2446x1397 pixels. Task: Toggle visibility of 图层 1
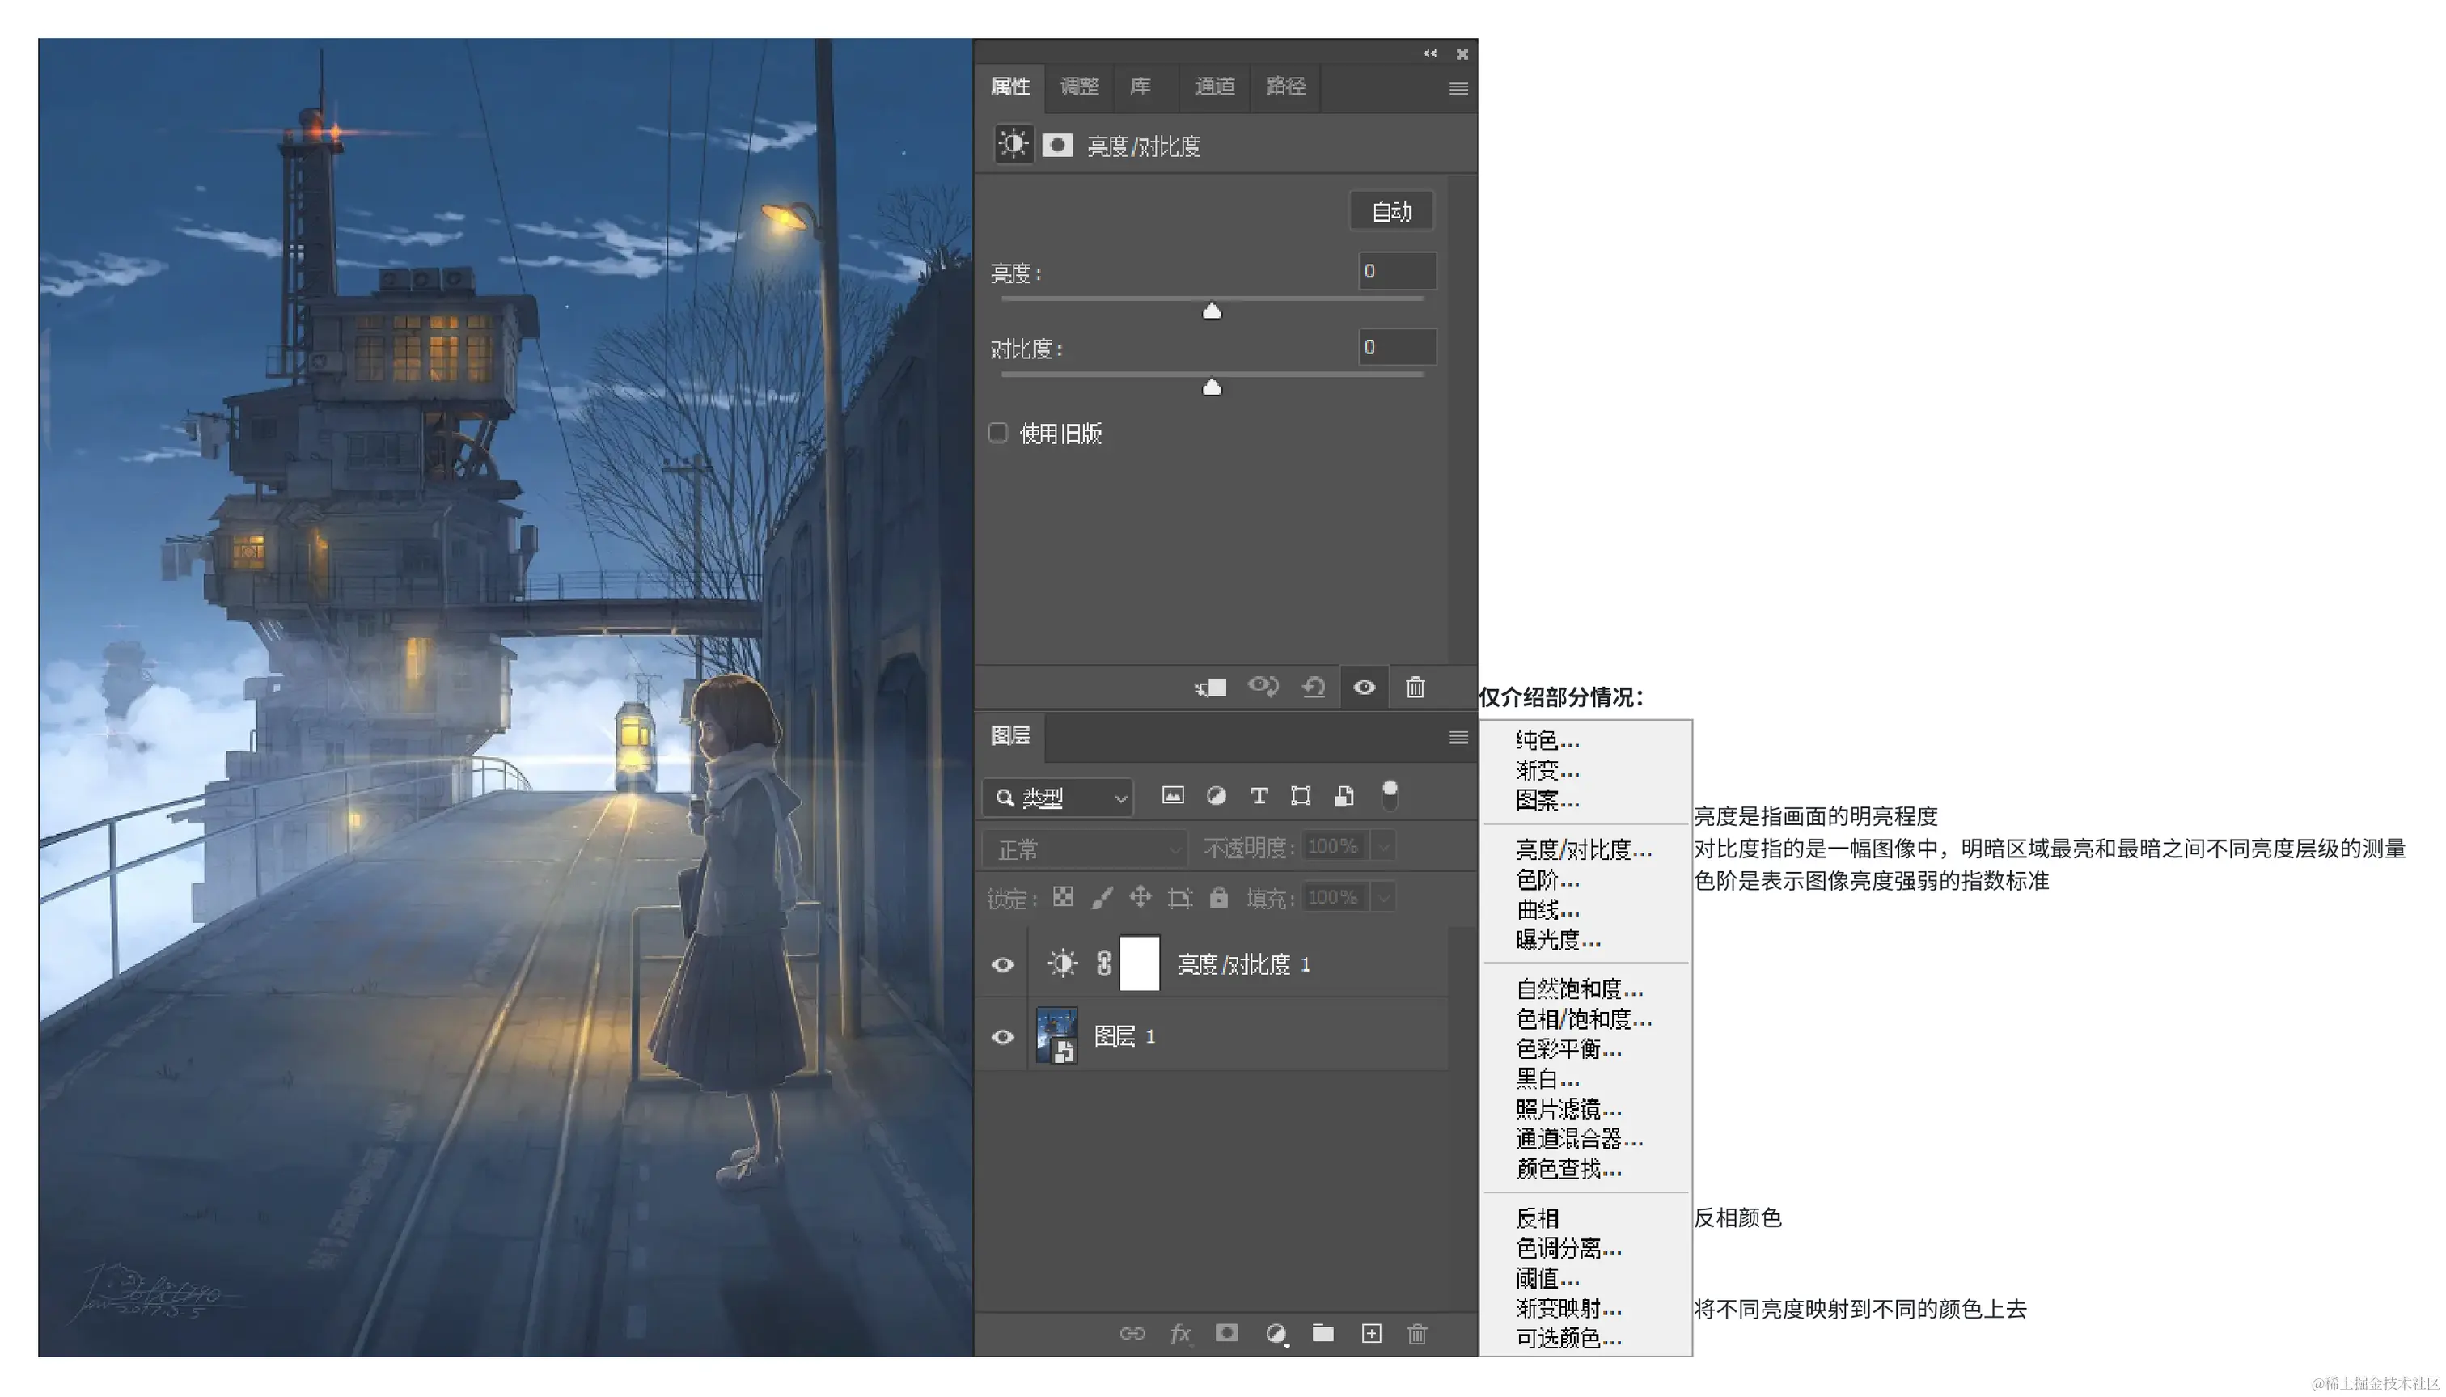[x=1001, y=1036]
